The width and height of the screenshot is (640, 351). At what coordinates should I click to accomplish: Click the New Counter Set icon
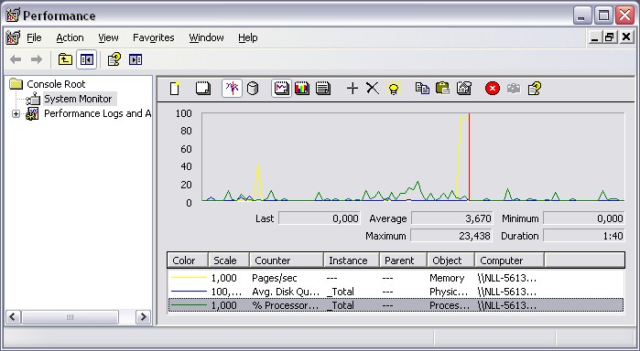point(175,88)
